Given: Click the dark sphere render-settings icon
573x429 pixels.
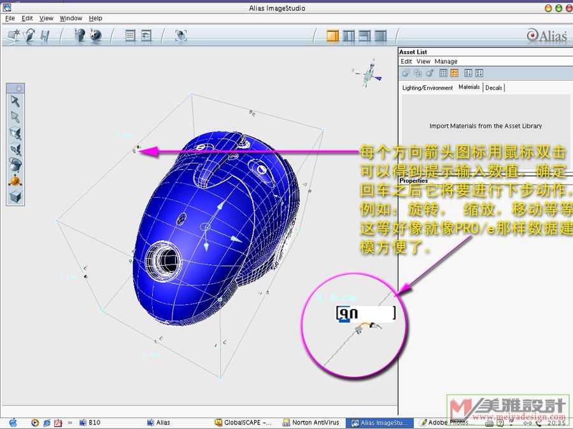Looking at the screenshot, I should [x=95, y=36].
